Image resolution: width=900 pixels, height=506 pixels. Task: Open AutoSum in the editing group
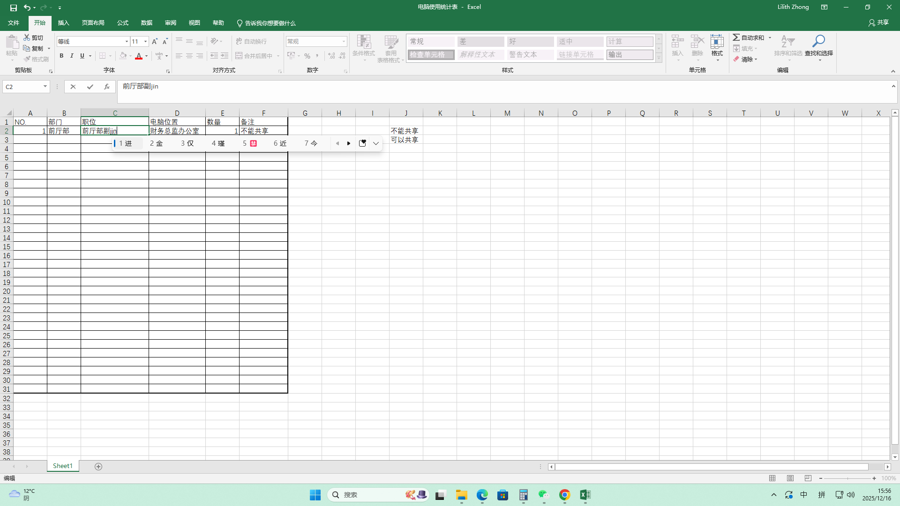(749, 37)
